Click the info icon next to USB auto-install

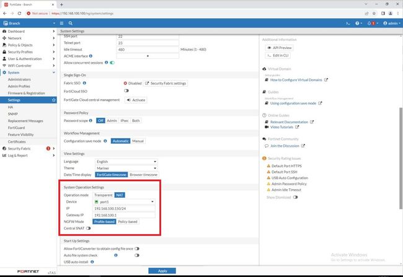click(x=92, y=262)
